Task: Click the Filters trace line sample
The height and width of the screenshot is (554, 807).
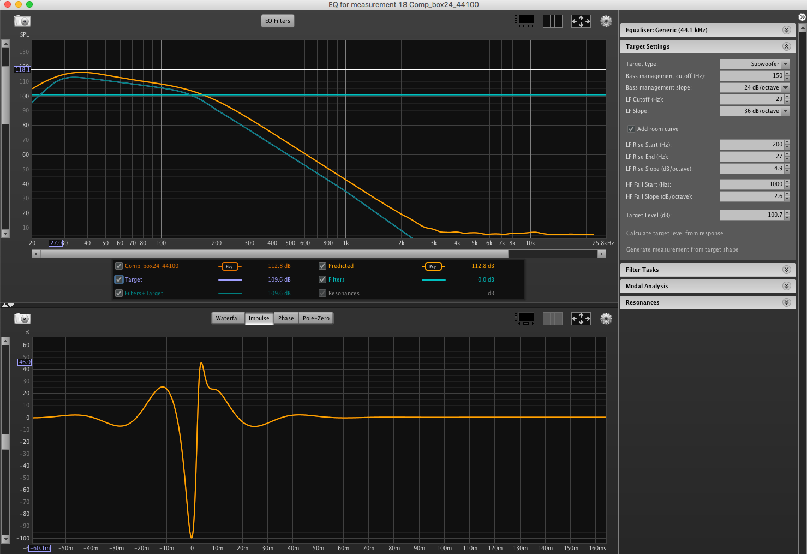Action: (x=433, y=280)
